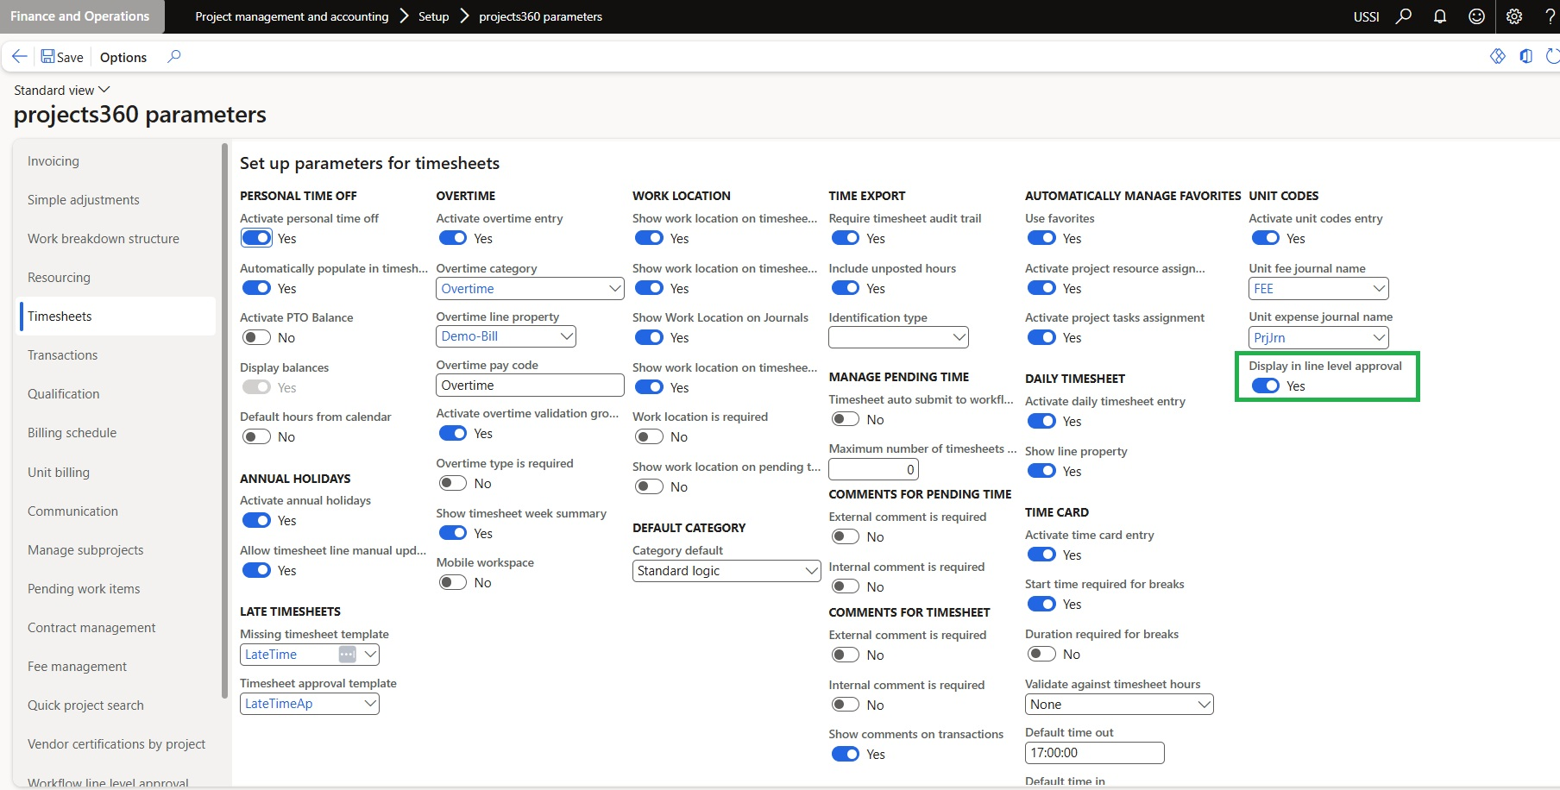The height and width of the screenshot is (790, 1560).
Task: Click the back arrow icon
Action: [19, 57]
